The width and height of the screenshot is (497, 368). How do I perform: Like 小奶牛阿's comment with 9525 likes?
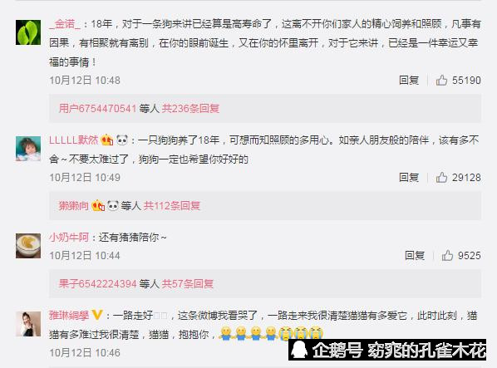point(447,255)
